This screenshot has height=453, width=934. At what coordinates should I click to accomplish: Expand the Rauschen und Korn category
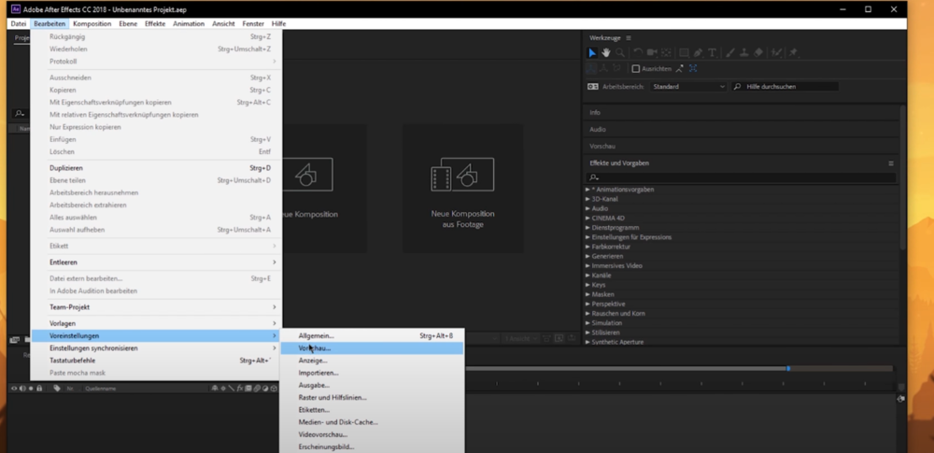(587, 313)
